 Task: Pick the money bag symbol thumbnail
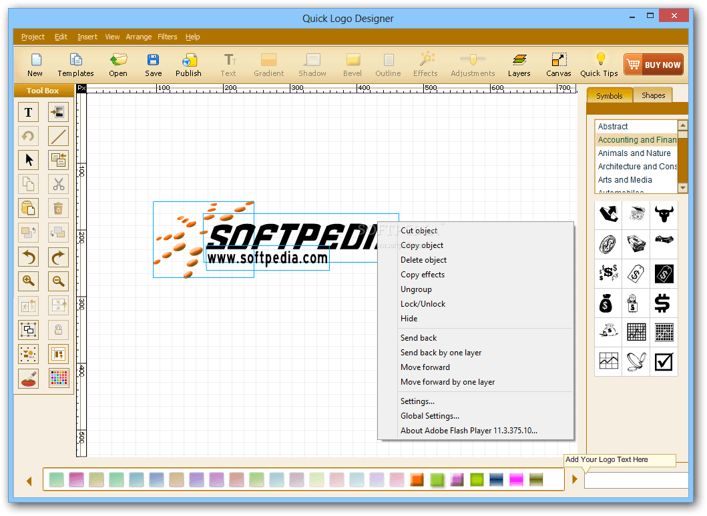606,303
